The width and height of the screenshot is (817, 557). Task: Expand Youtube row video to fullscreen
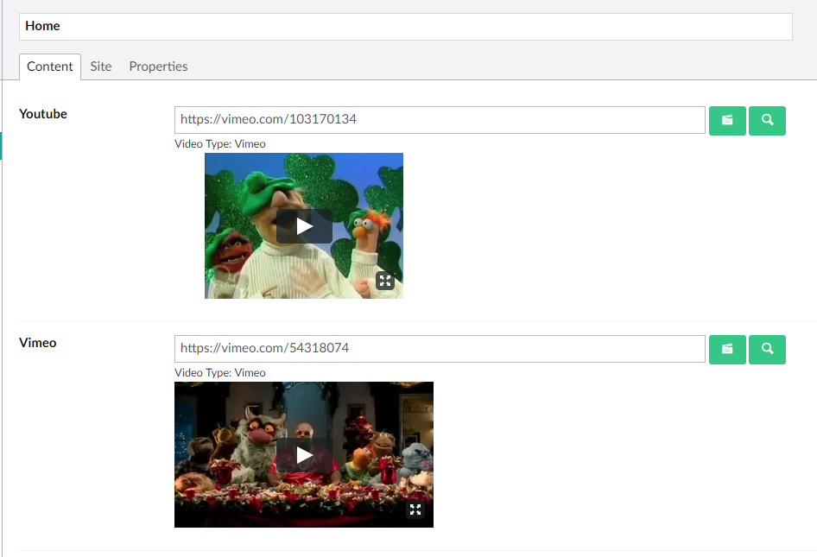click(385, 281)
